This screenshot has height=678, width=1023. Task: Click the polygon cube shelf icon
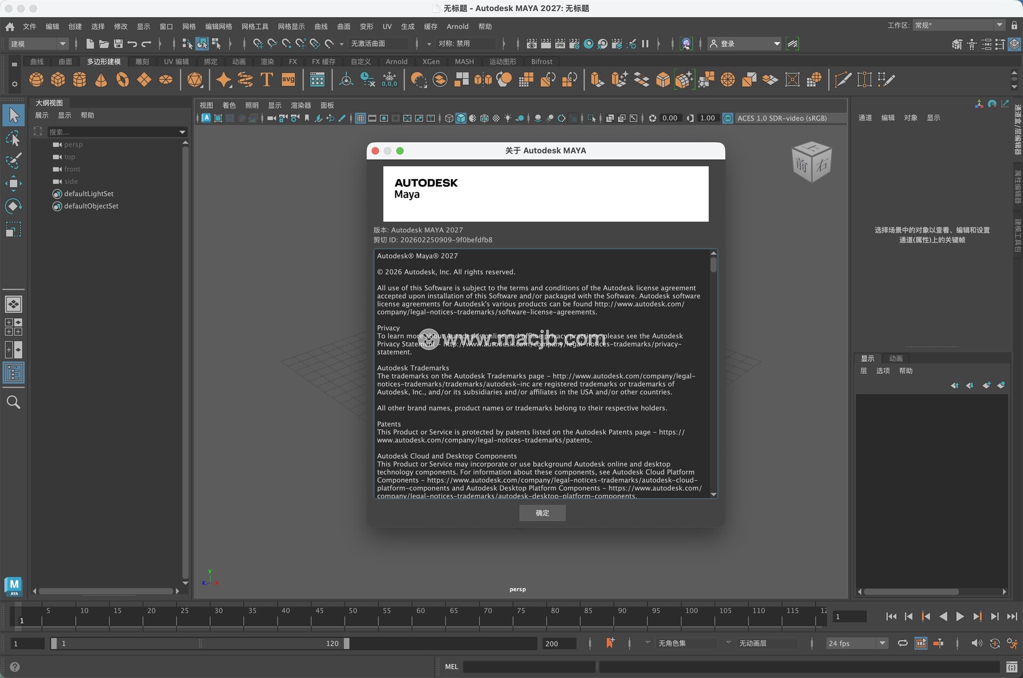click(x=58, y=80)
